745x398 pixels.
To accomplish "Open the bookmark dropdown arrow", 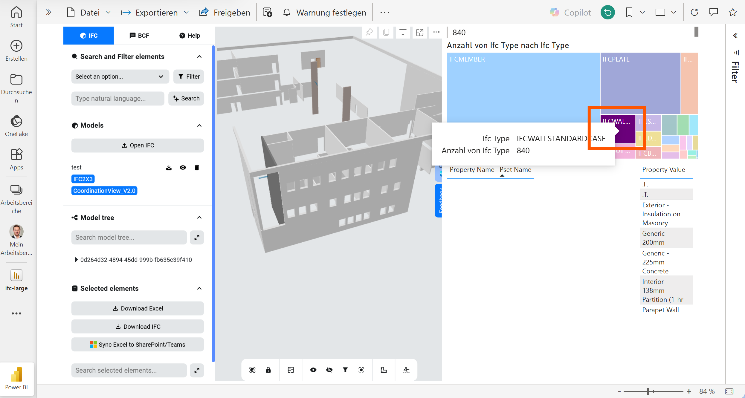I will pyautogui.click(x=642, y=13).
